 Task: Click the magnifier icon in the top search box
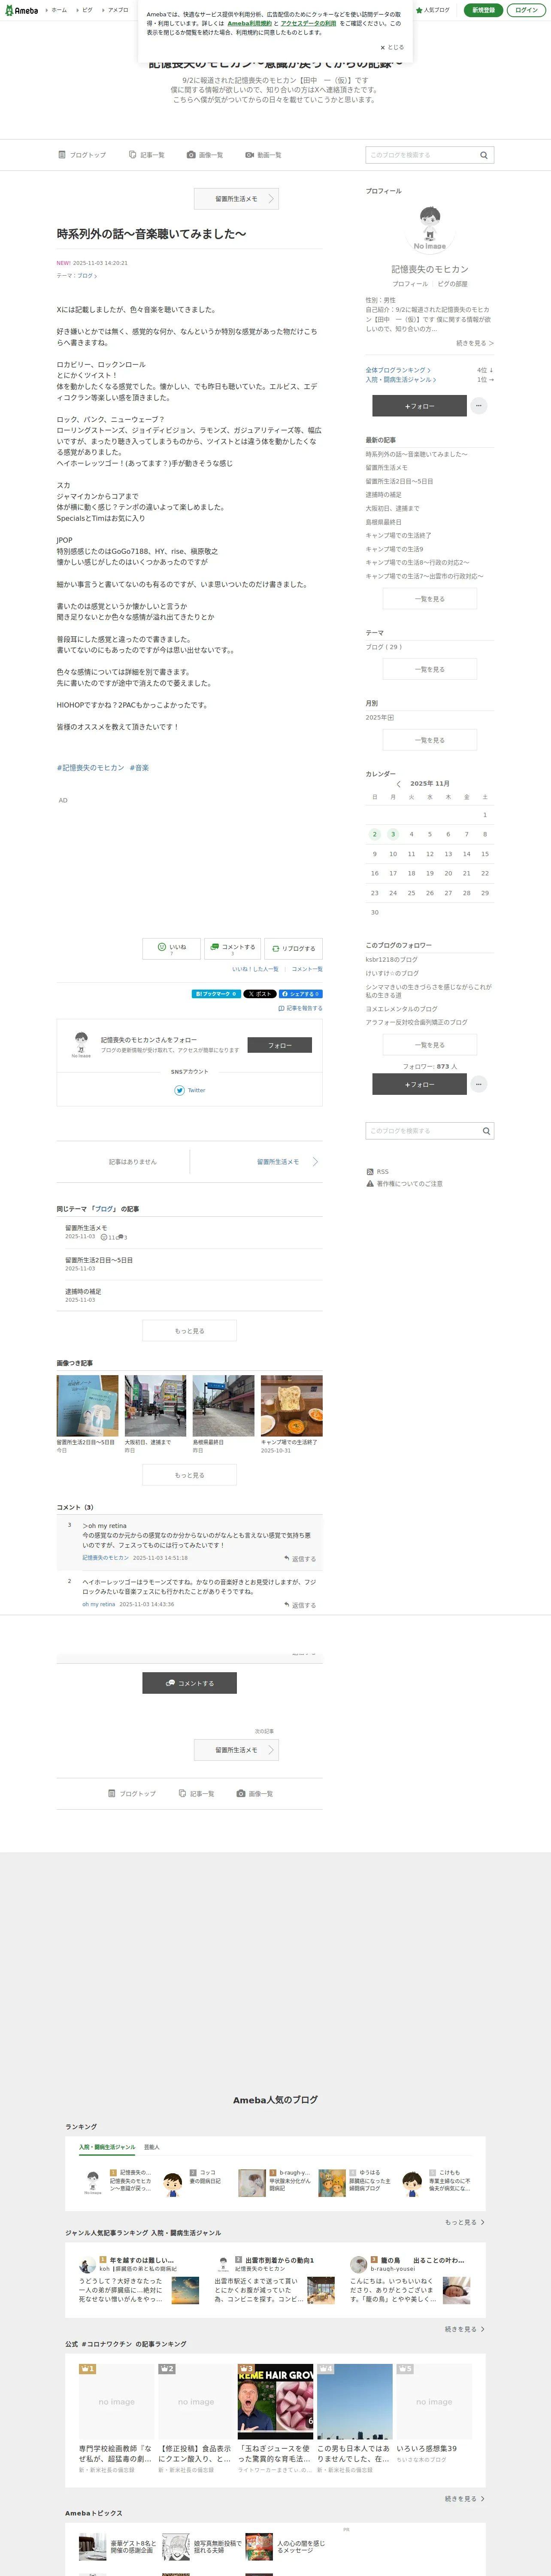484,155
